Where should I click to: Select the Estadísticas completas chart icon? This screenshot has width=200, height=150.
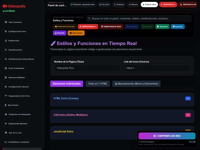click(x=6, y=142)
